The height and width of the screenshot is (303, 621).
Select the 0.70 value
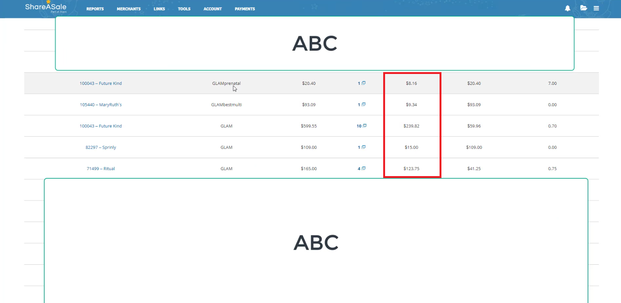[552, 126]
